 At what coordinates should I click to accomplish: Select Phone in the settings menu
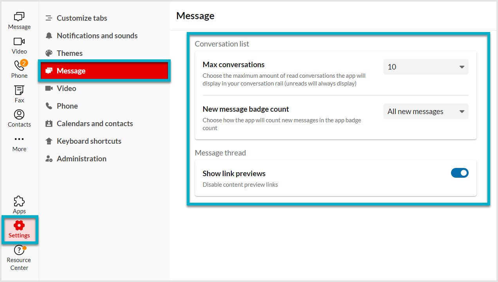[67, 106]
